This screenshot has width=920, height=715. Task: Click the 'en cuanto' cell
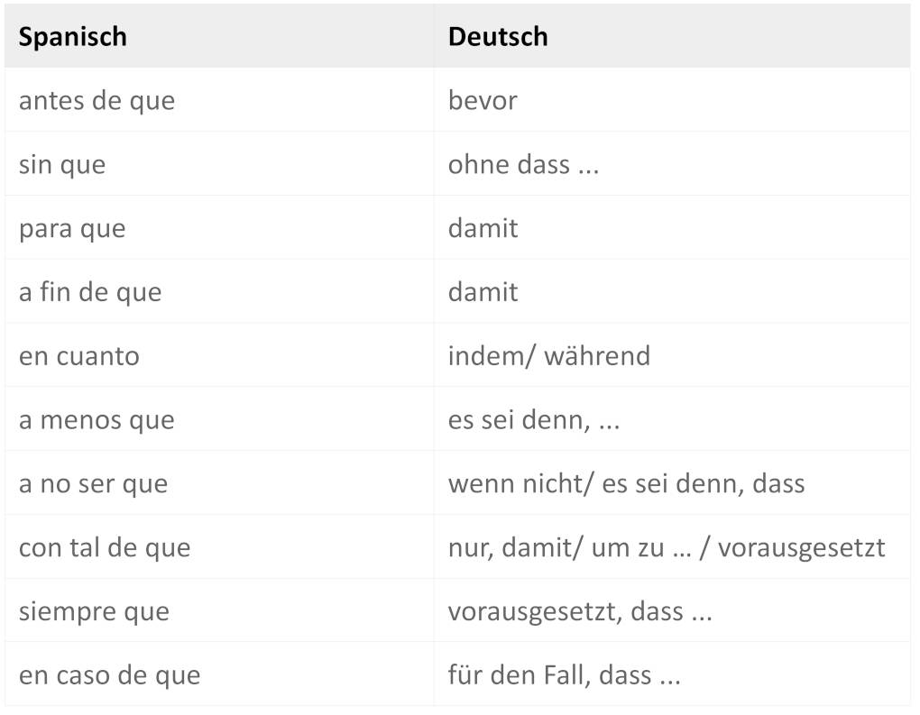(79, 356)
